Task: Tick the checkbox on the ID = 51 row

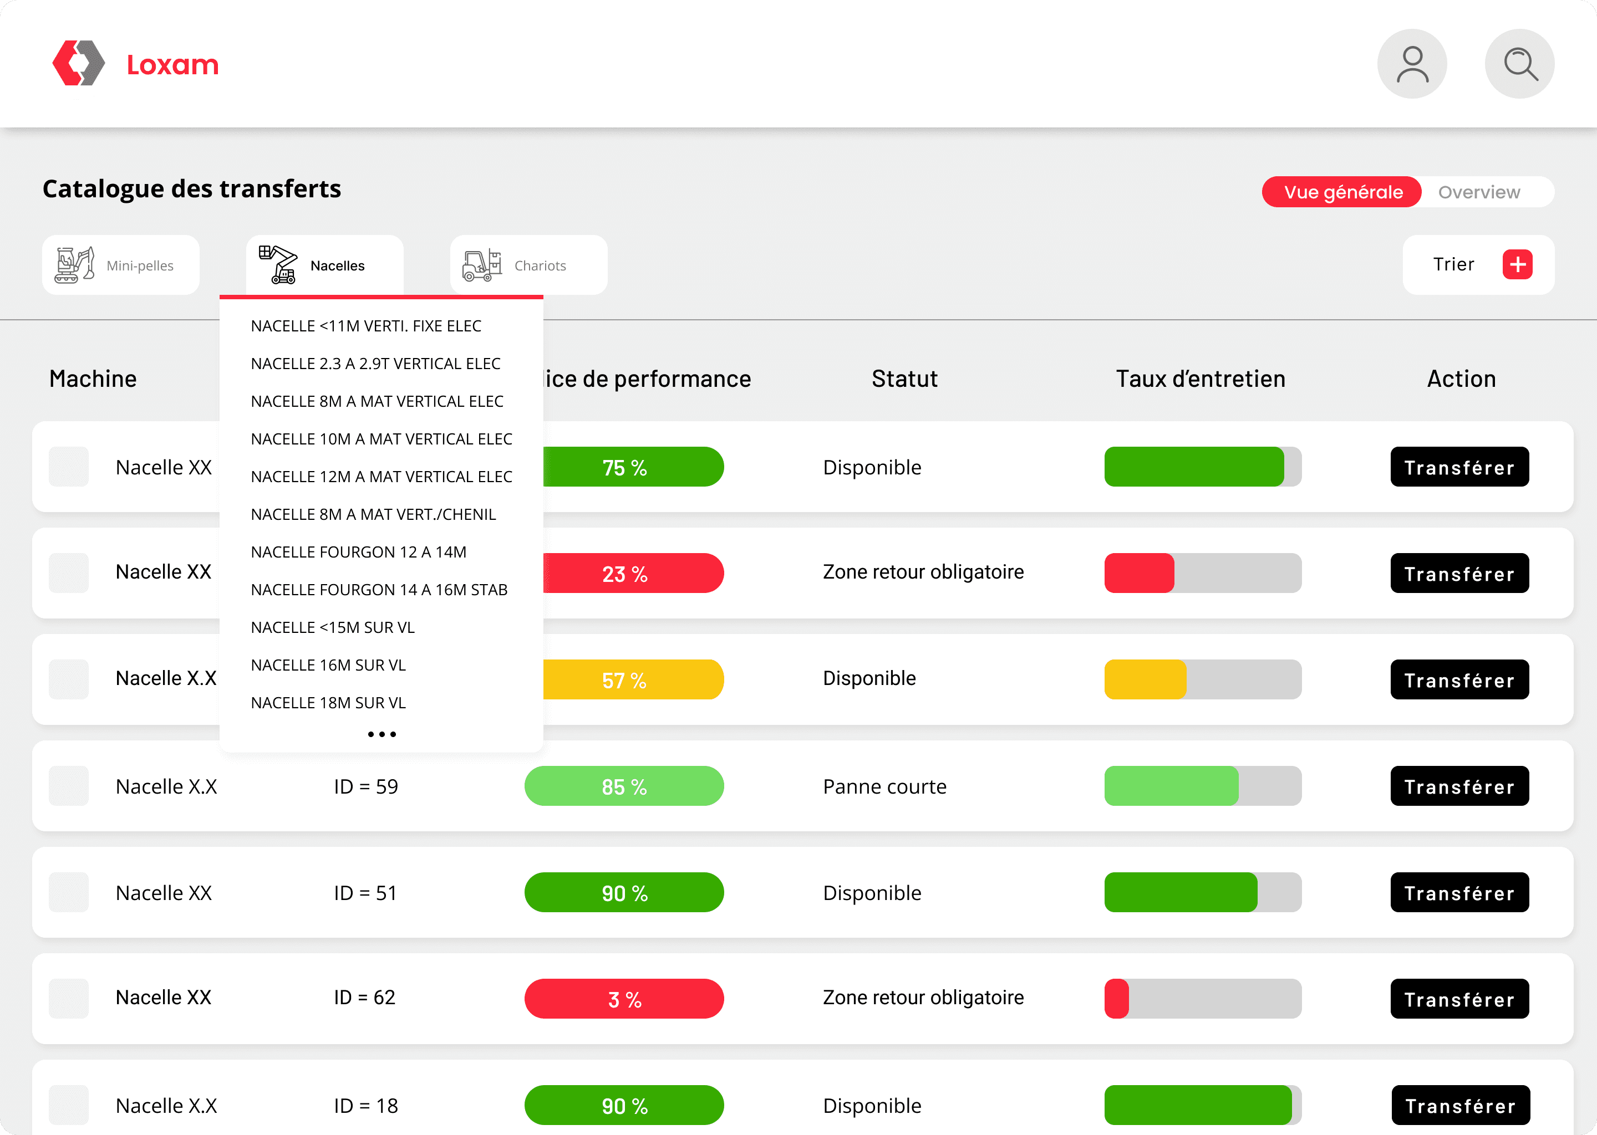Action: 69,892
